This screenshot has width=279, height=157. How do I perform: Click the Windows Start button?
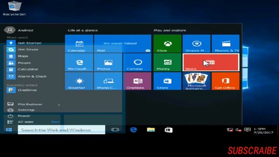click(9, 130)
